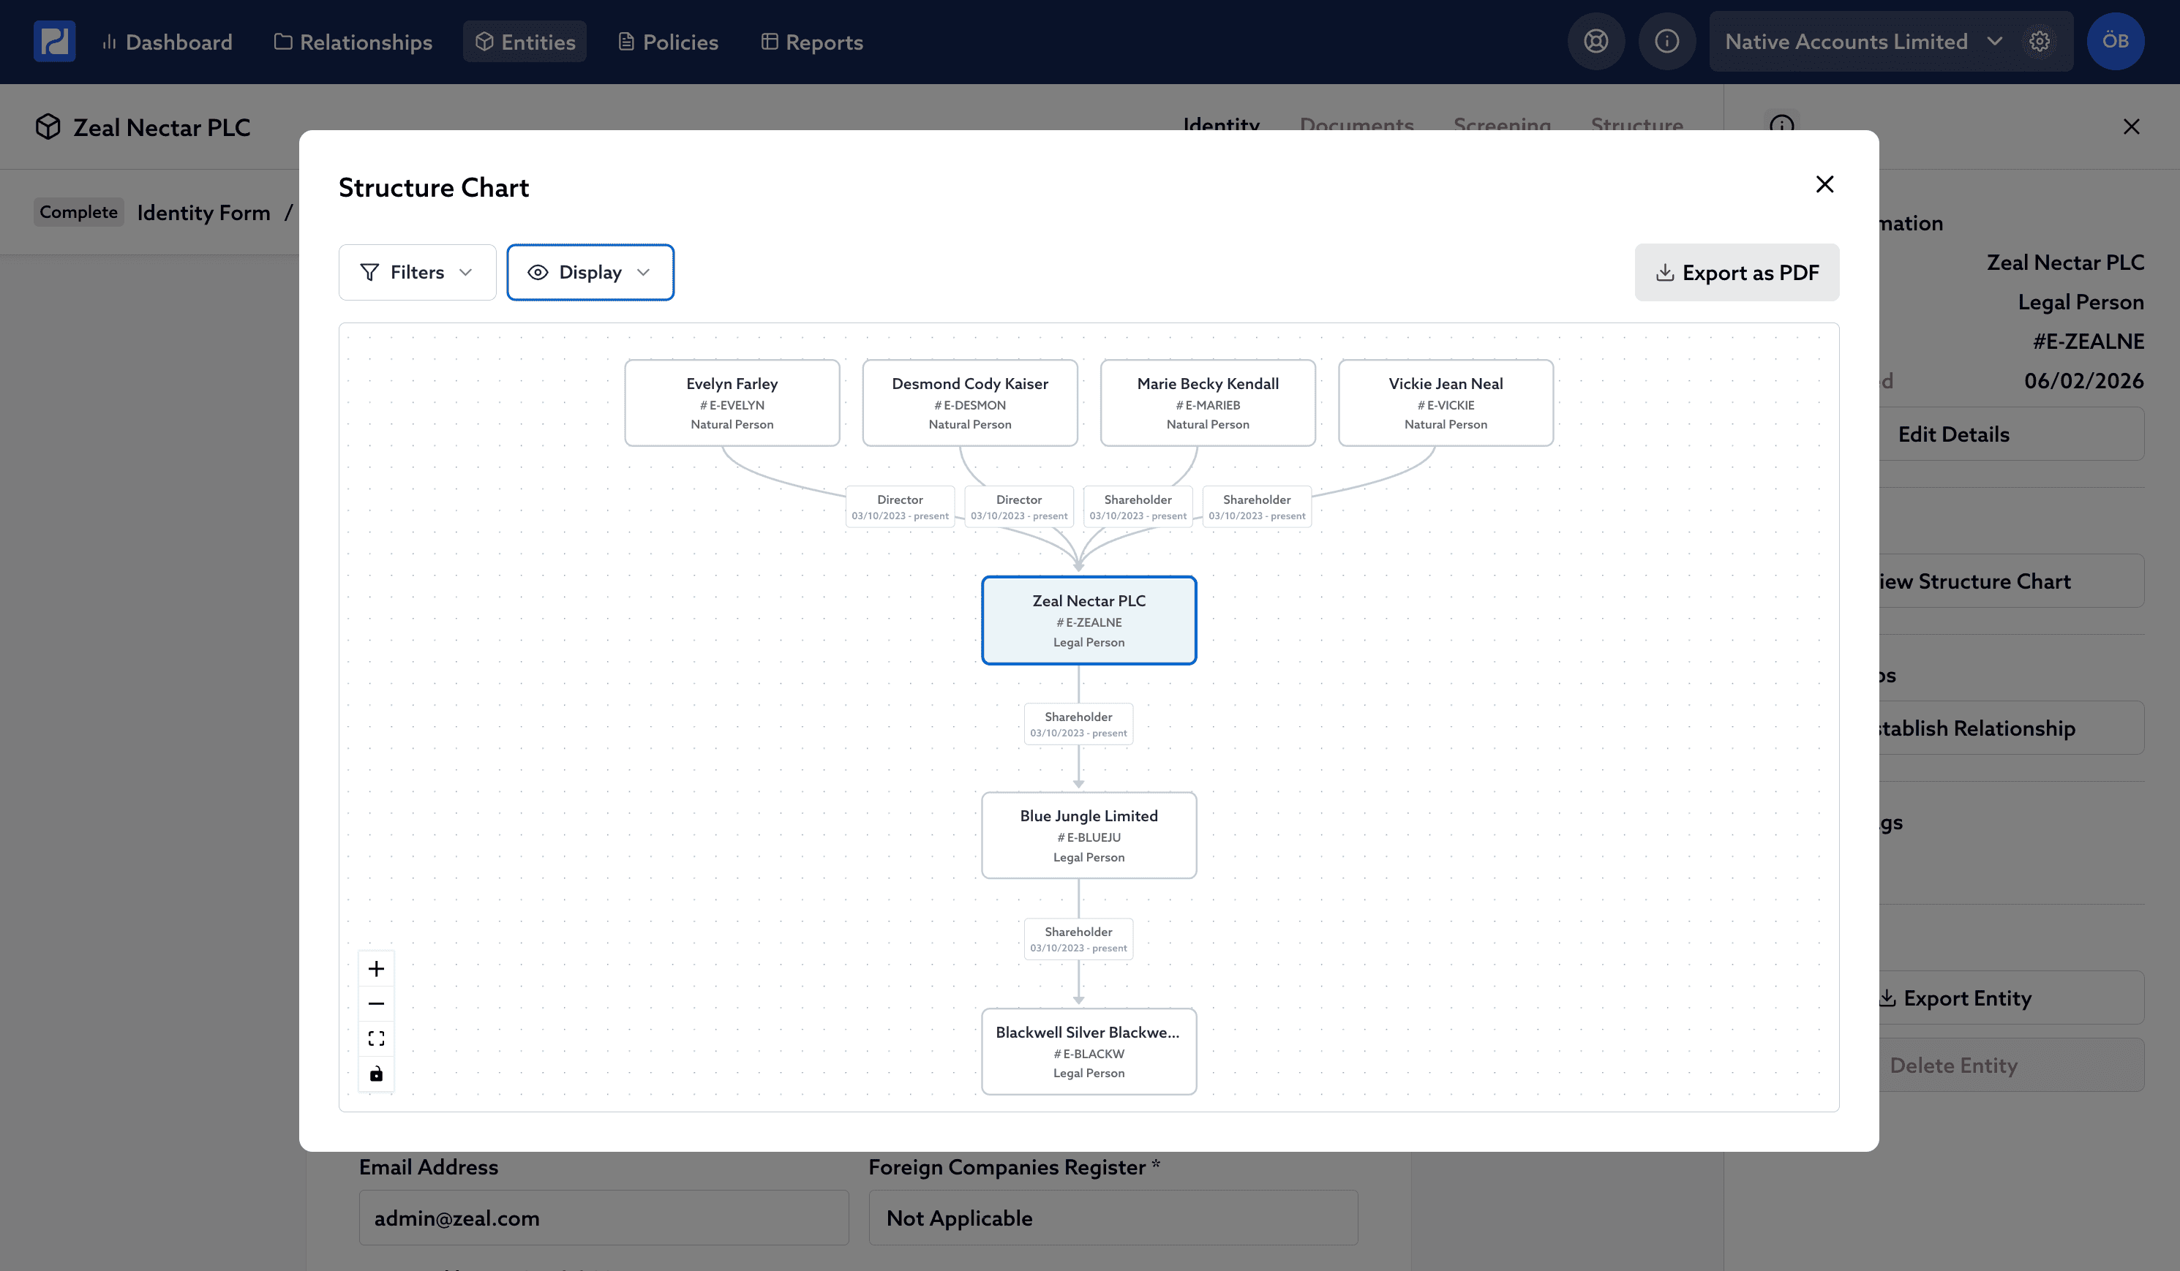Select the Vickie Jean Neal node
The width and height of the screenshot is (2180, 1271).
pos(1445,403)
